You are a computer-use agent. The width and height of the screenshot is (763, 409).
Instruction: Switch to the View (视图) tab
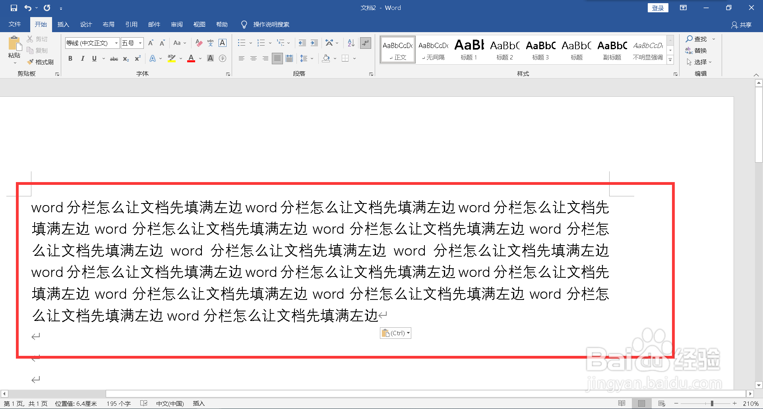(x=199, y=24)
